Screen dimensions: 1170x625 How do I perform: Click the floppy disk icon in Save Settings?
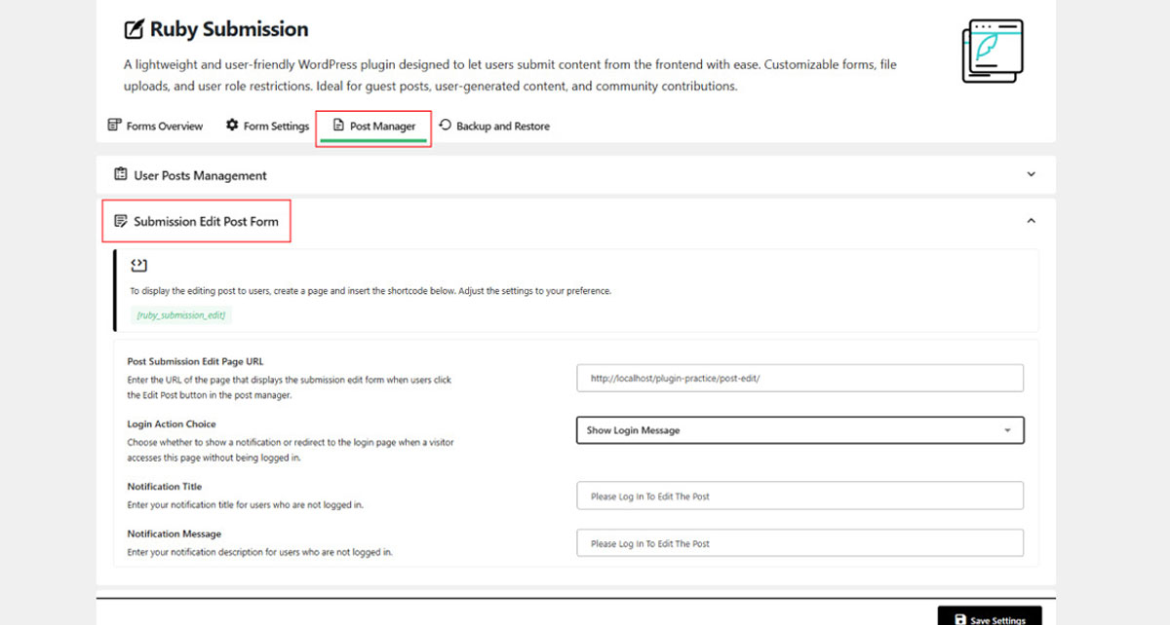pos(960,620)
